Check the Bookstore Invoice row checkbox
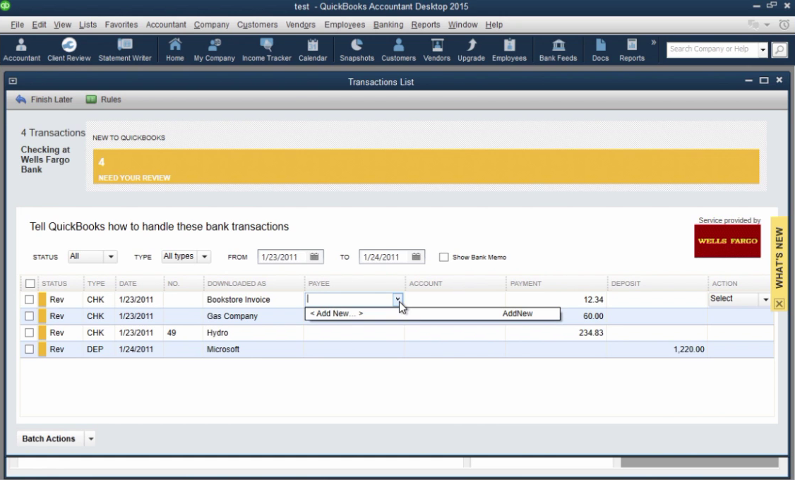The image size is (795, 480). click(x=30, y=299)
